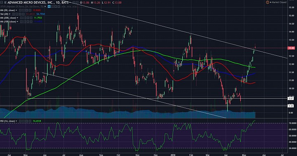Select the MA (200, close) legend label
Image resolution: width=297 pixels, height=156 pixels.
8,18
